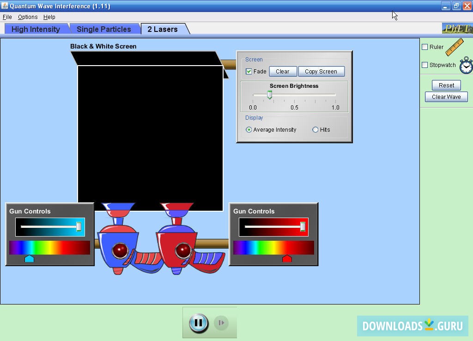Click the Copy Screen button

point(321,72)
